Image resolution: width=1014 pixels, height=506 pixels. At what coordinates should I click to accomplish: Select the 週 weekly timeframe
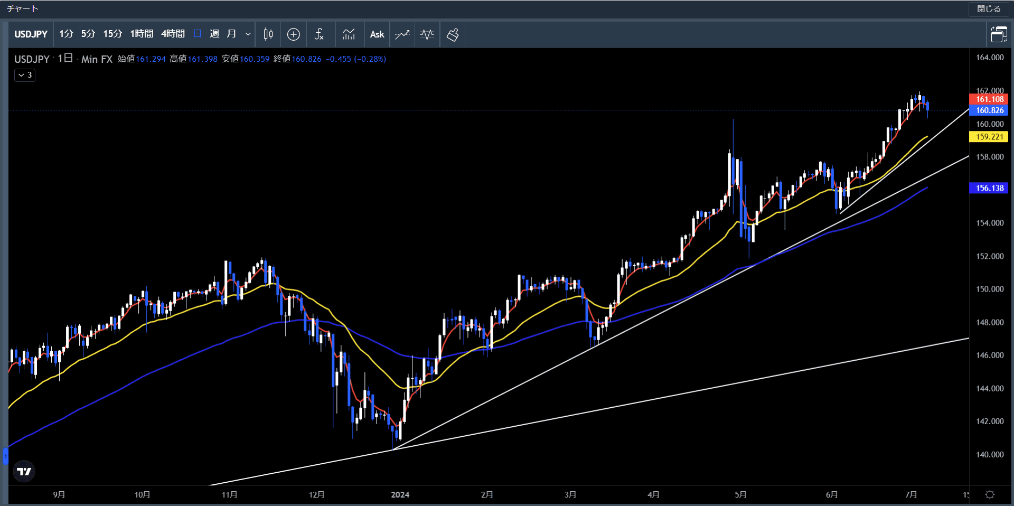point(214,34)
